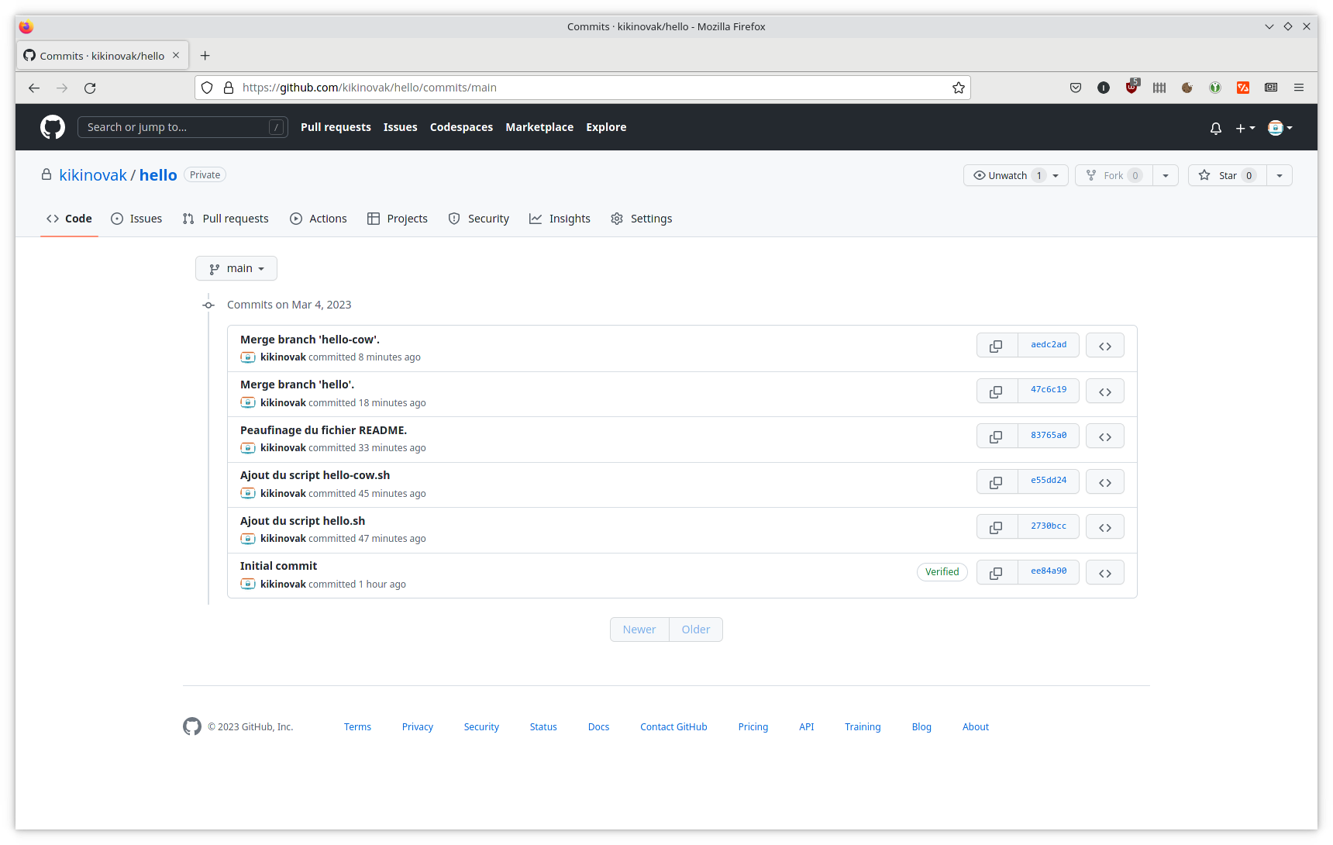Open Contact GitHub footer link
Screen dimensions: 1333x845
pyautogui.click(x=673, y=727)
